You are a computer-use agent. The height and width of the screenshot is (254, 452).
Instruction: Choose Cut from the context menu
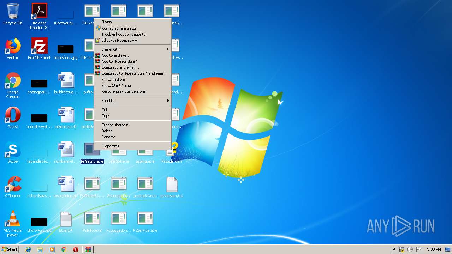133,110
